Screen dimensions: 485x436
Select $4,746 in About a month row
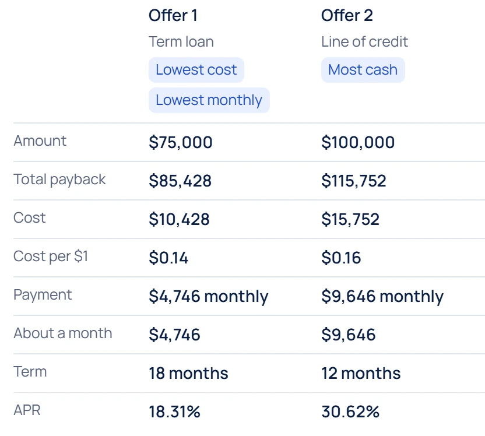(174, 335)
